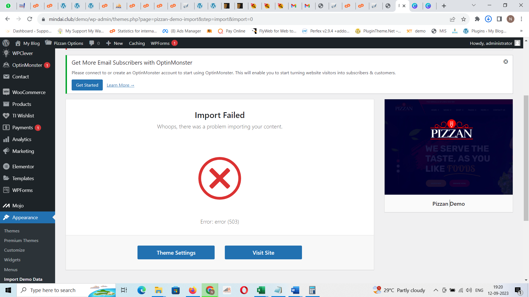Click the taskbar search box

click(x=66, y=290)
